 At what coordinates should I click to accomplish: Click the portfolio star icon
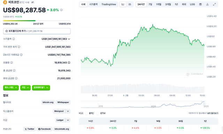[x=6, y=31]
